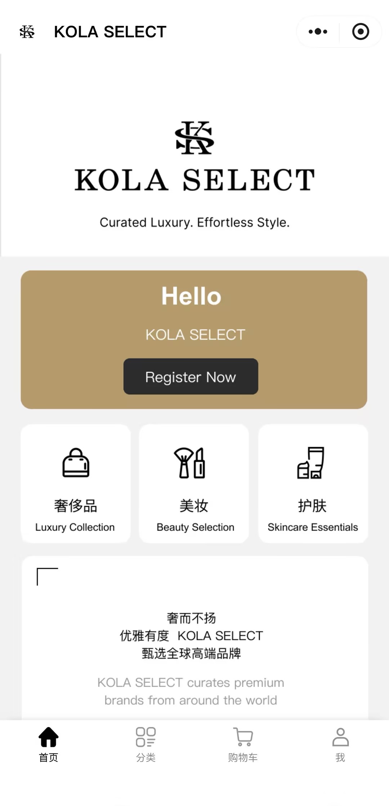Open the 购物车 shopping cart tab

(x=243, y=744)
